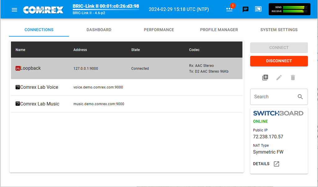Click the pencil edit connection icon
Screen dimensions: 318x187
[x=279, y=78]
